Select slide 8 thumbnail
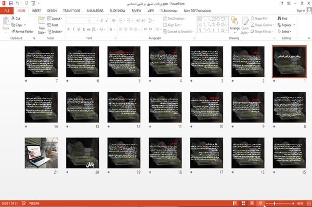Image resolution: width=312 pixels, height=207 pixels. tap(289, 107)
